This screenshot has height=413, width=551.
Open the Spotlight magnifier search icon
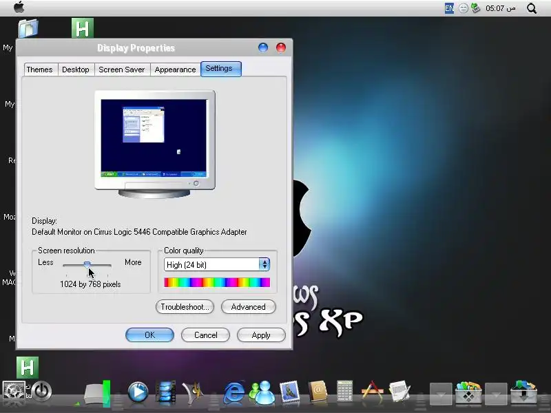pyautogui.click(x=532, y=8)
